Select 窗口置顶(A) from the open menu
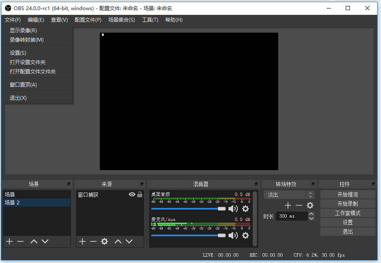381x263 pixels. coord(24,84)
